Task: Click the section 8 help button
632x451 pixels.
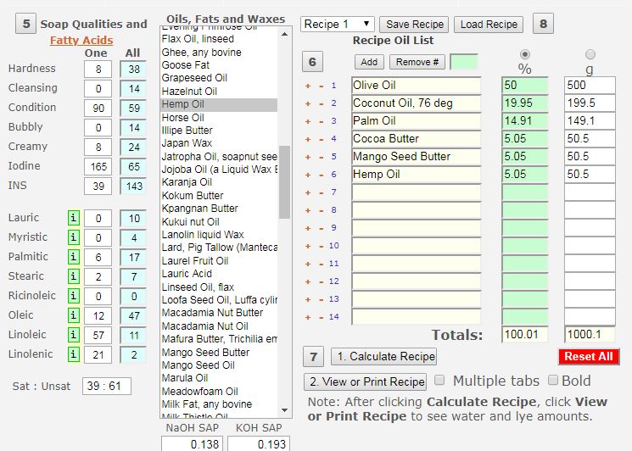Action: 543,24
